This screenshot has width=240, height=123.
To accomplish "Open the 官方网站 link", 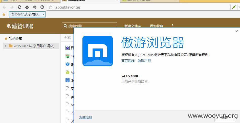I will [128, 61].
